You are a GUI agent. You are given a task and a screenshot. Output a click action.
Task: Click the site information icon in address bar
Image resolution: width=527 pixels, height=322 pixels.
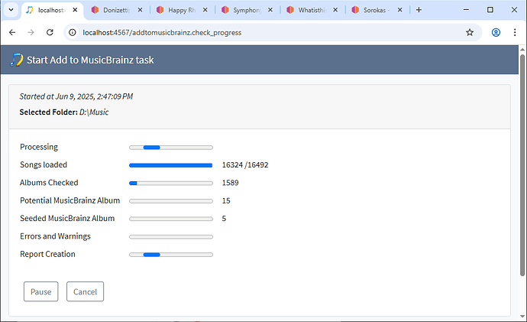pyautogui.click(x=73, y=33)
